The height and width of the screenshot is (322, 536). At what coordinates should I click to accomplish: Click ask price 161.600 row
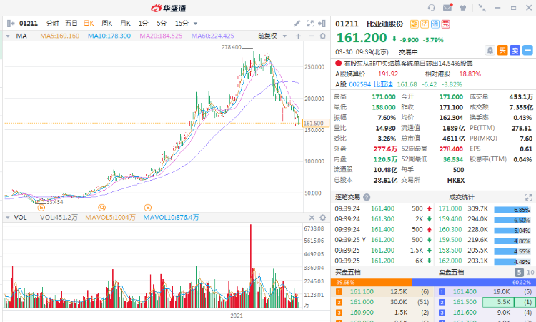pos(485,313)
